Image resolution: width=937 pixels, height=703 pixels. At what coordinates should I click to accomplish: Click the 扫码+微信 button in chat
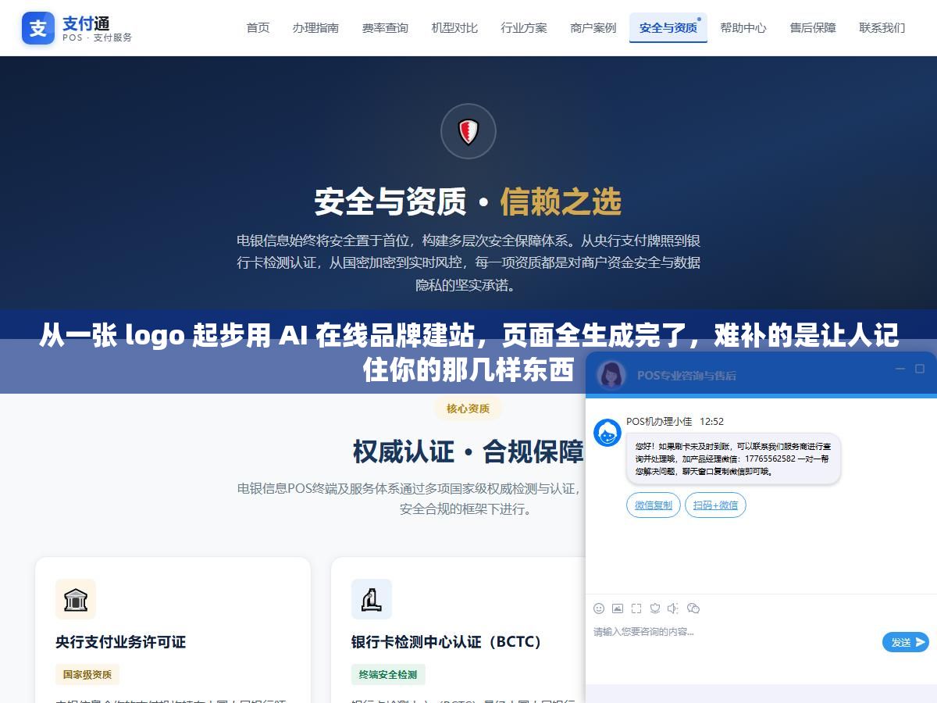pyautogui.click(x=716, y=505)
